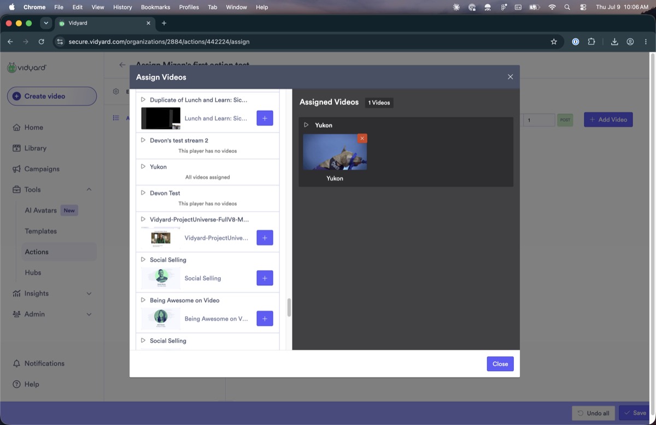
Task: Expand the first Social Selling player
Action: coord(143,260)
